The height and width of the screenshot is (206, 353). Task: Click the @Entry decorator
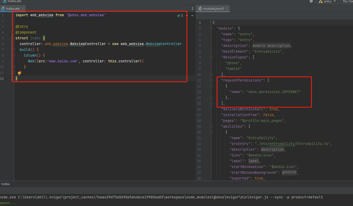22,27
